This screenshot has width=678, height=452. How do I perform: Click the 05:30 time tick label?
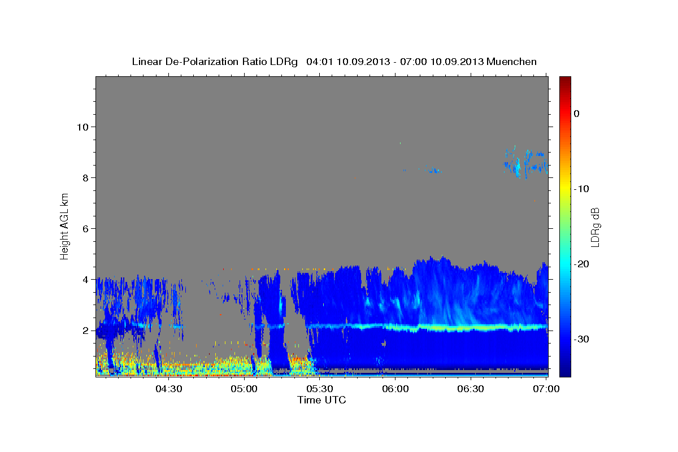tap(320, 389)
